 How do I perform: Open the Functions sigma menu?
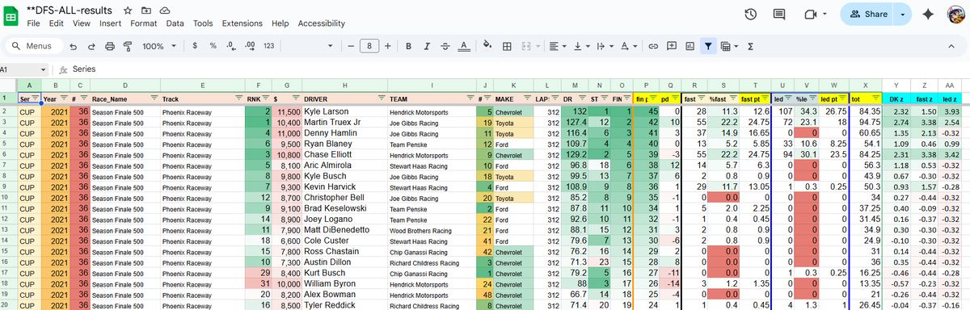(750, 46)
